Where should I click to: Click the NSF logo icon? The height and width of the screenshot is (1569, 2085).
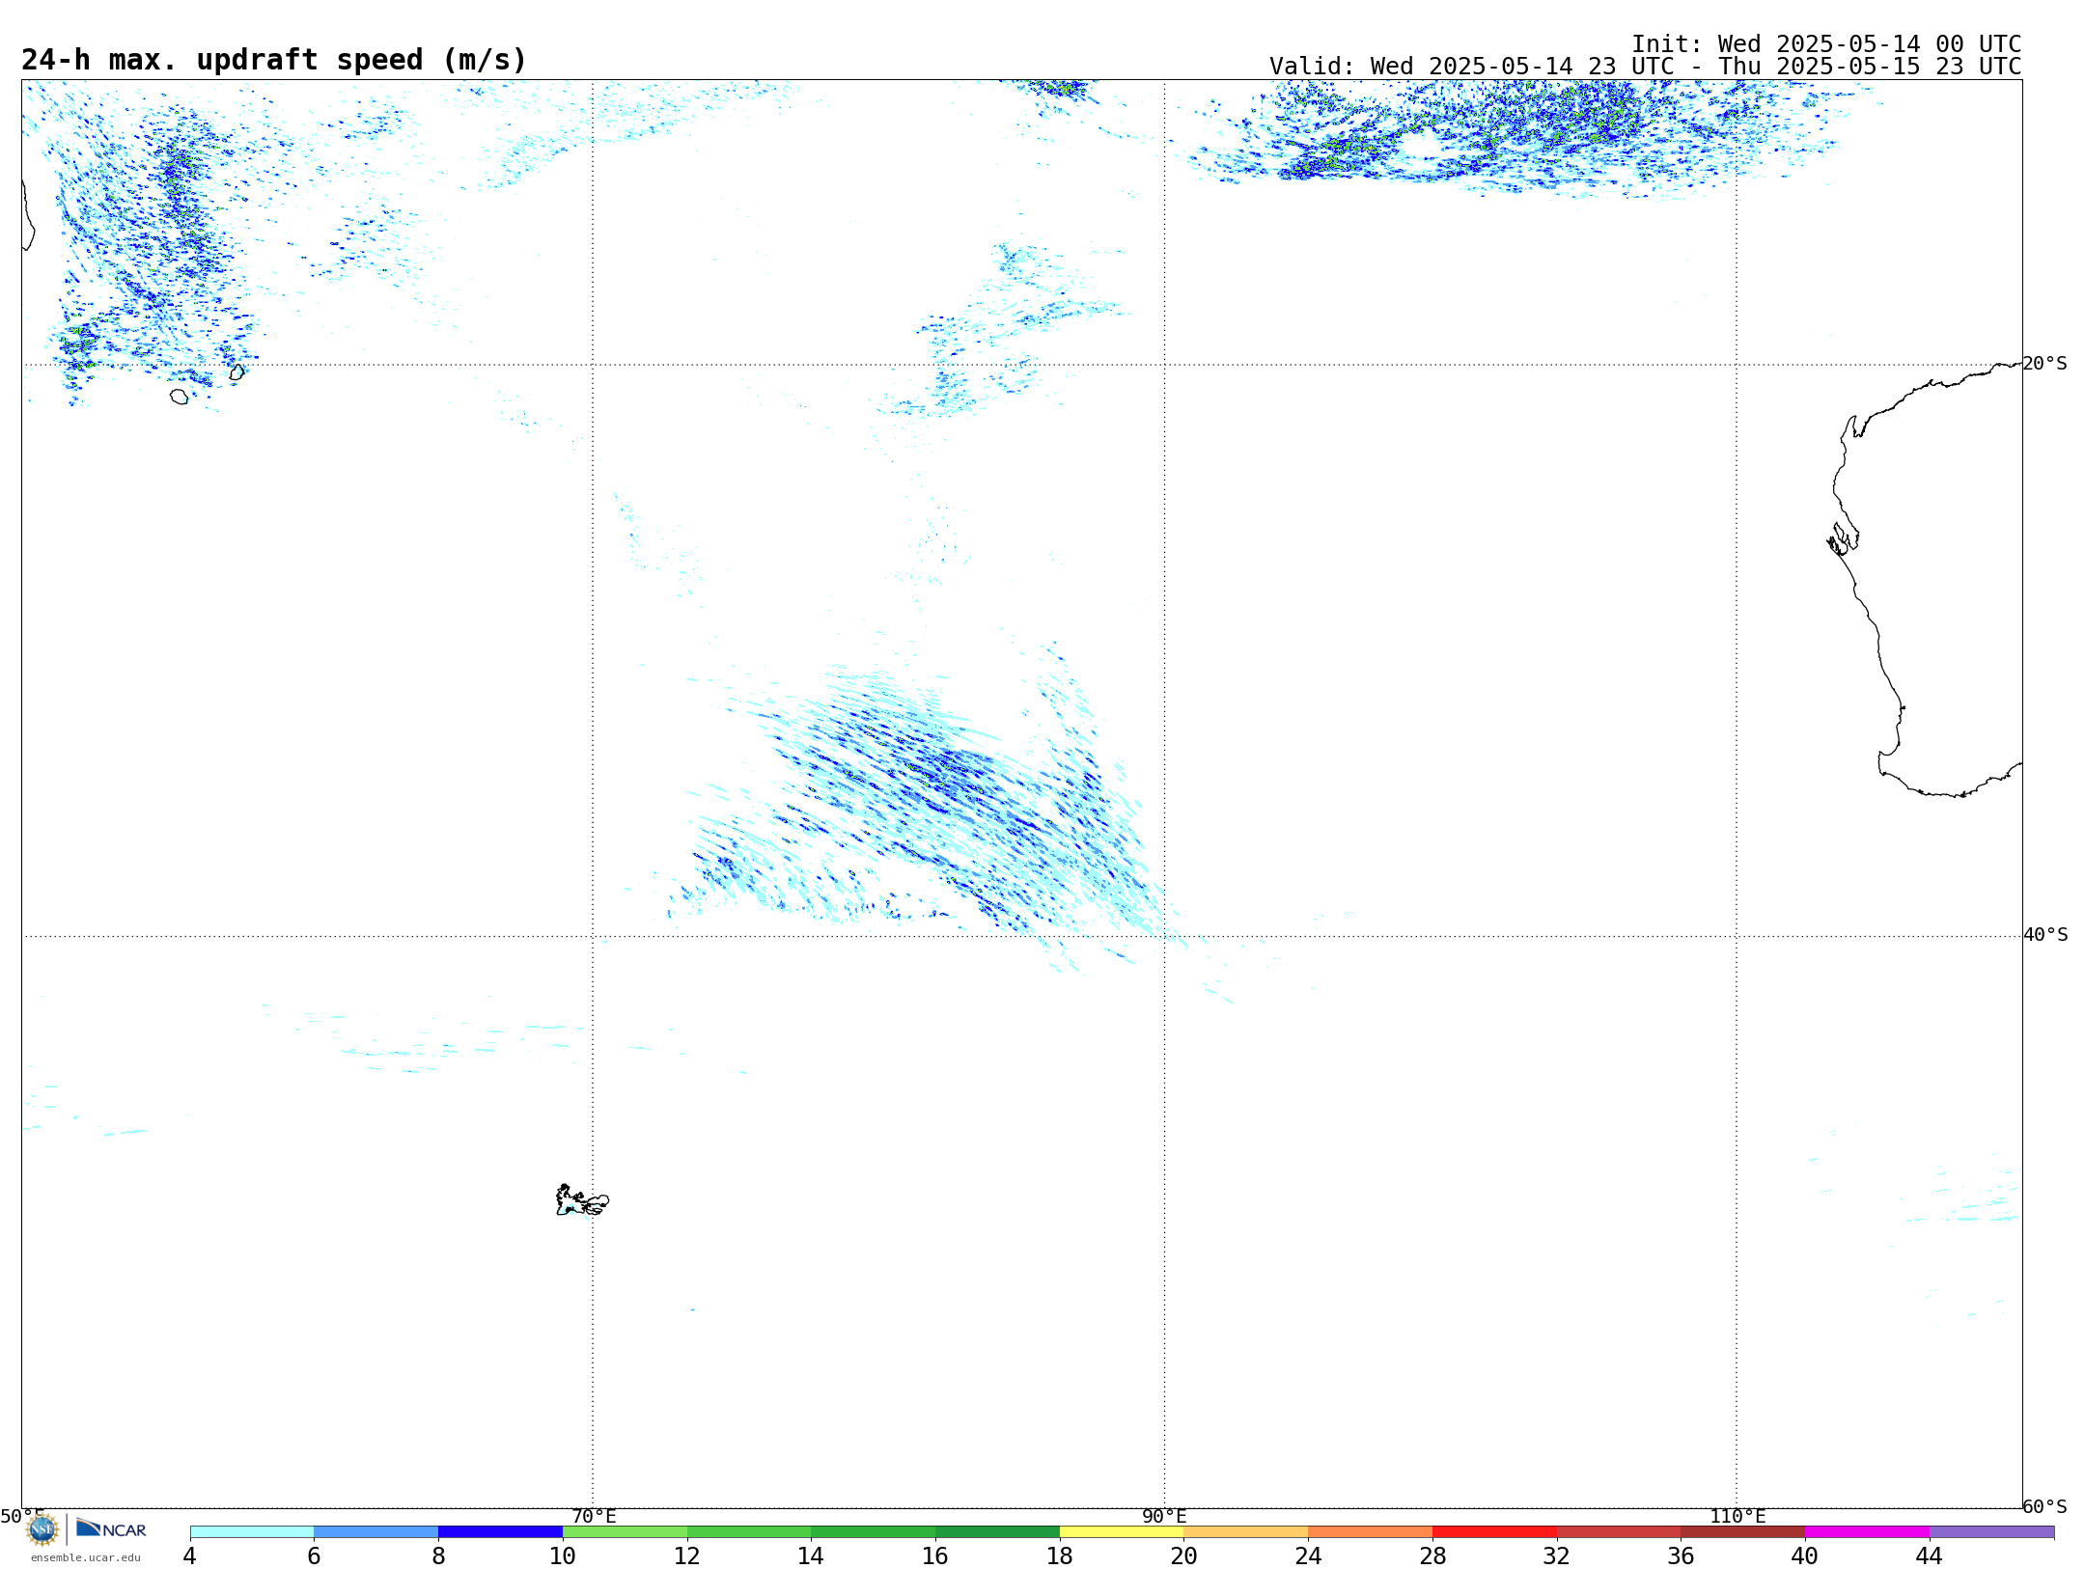42,1529
